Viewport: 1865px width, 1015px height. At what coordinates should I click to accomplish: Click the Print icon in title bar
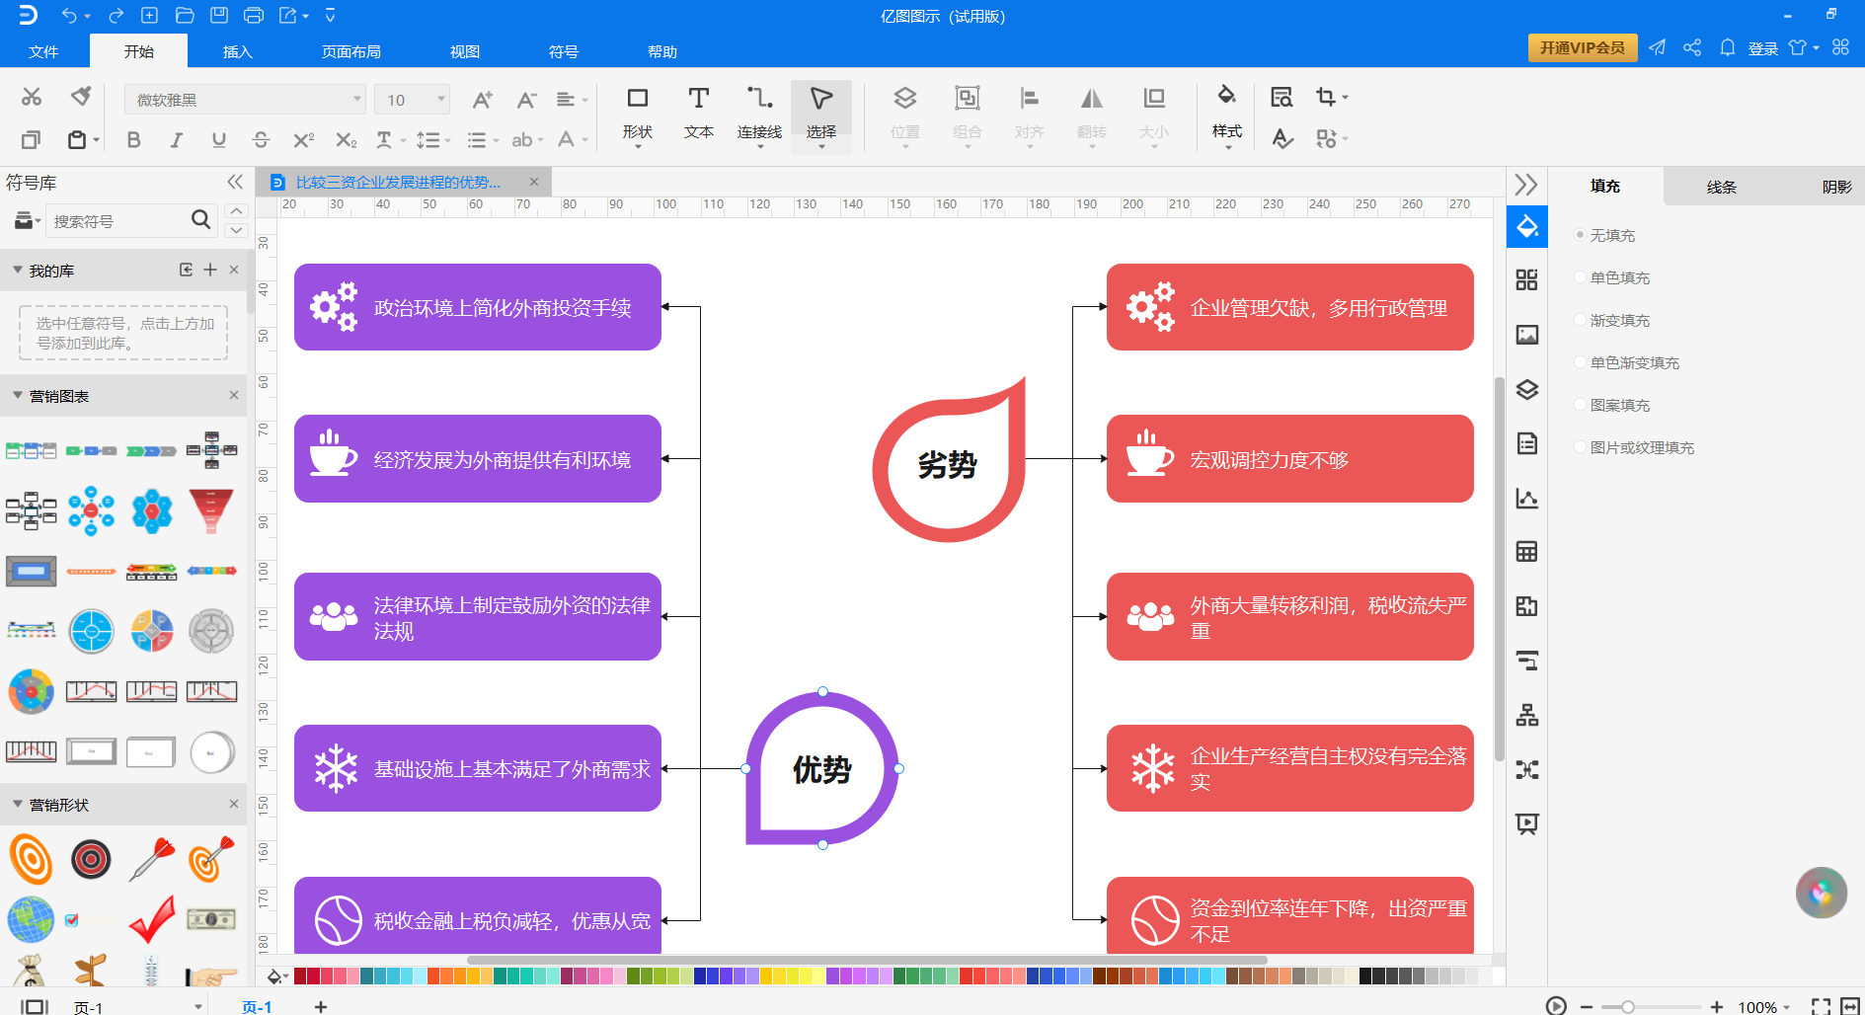(x=254, y=15)
